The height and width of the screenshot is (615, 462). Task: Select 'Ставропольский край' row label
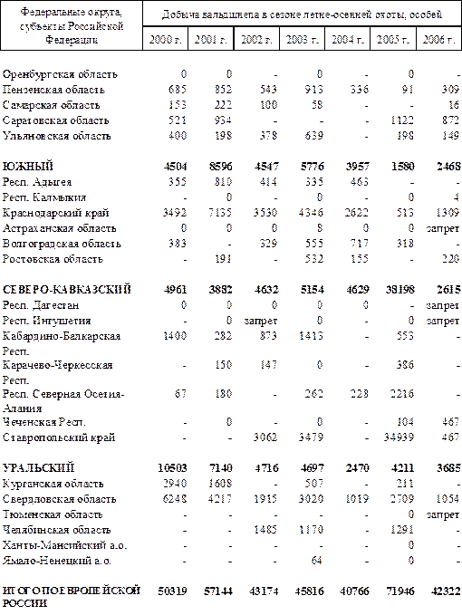pyautogui.click(x=59, y=437)
